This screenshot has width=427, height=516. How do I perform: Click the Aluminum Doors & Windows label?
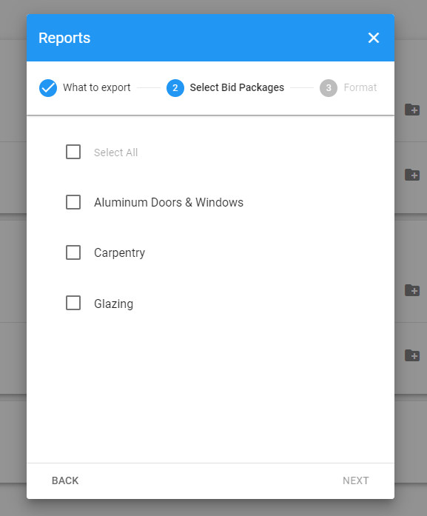tap(169, 202)
